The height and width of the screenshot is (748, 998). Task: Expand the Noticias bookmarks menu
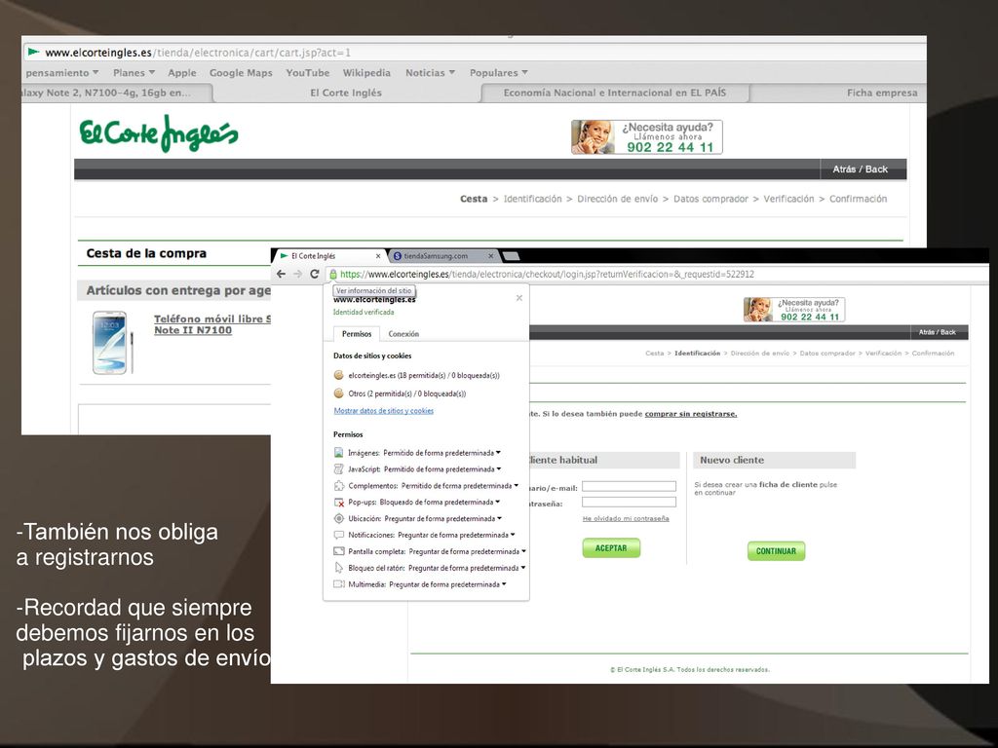pos(430,72)
